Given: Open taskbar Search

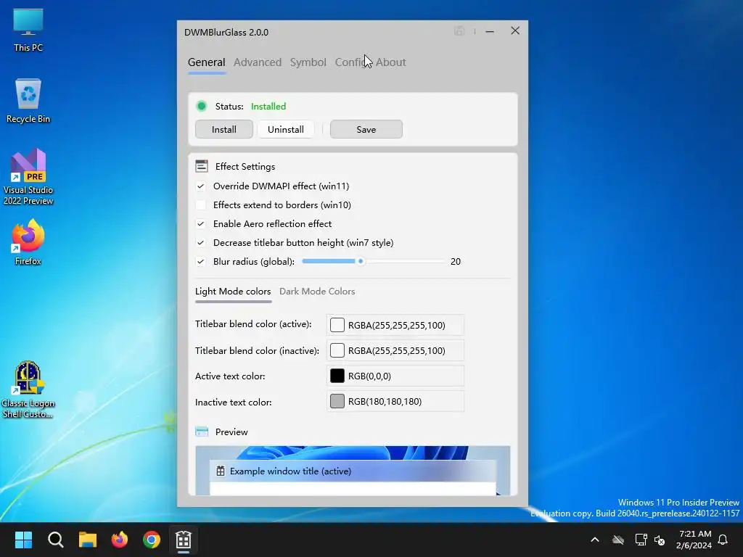Looking at the screenshot, I should [55, 540].
